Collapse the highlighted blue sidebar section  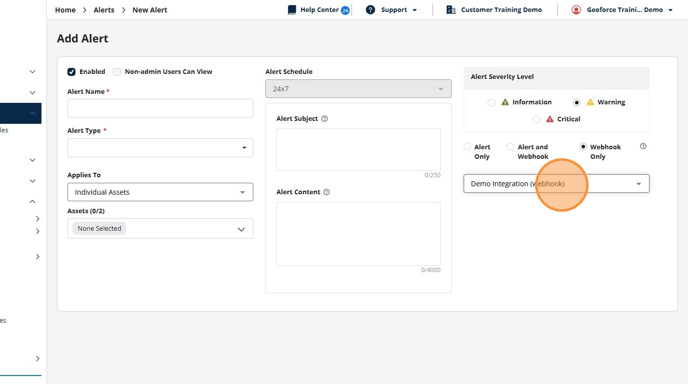pyautogui.click(x=32, y=113)
